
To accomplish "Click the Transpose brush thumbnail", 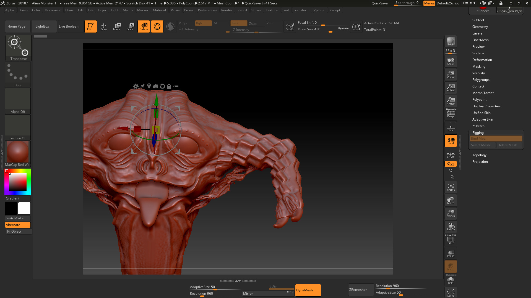I will click(19, 48).
